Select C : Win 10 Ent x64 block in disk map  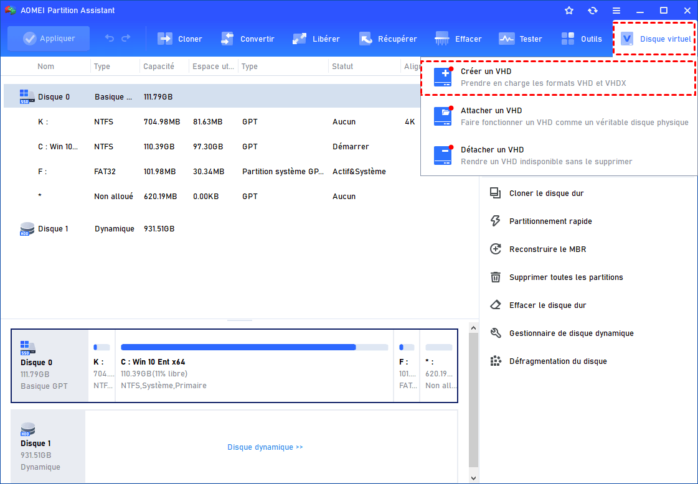click(254, 366)
